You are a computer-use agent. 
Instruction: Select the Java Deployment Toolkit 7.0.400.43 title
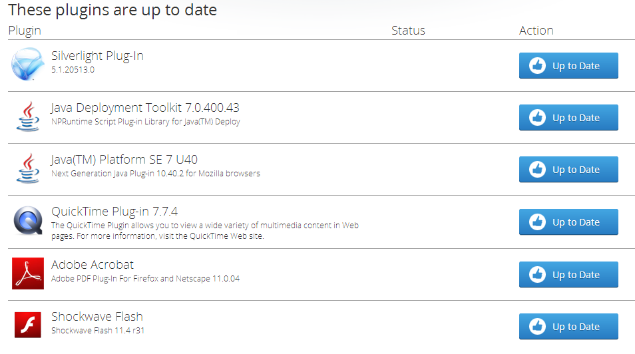click(x=145, y=108)
